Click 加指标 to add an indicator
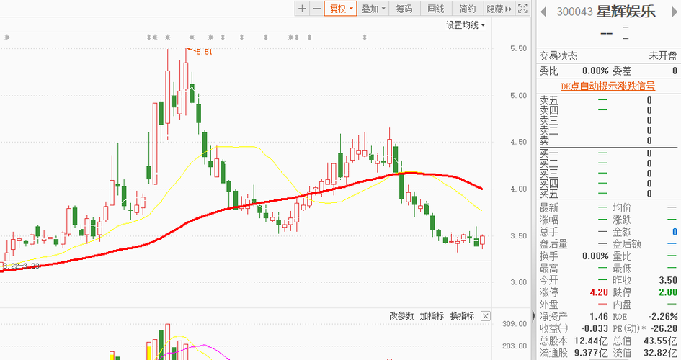Viewport: 681px width, 360px height. click(x=432, y=316)
